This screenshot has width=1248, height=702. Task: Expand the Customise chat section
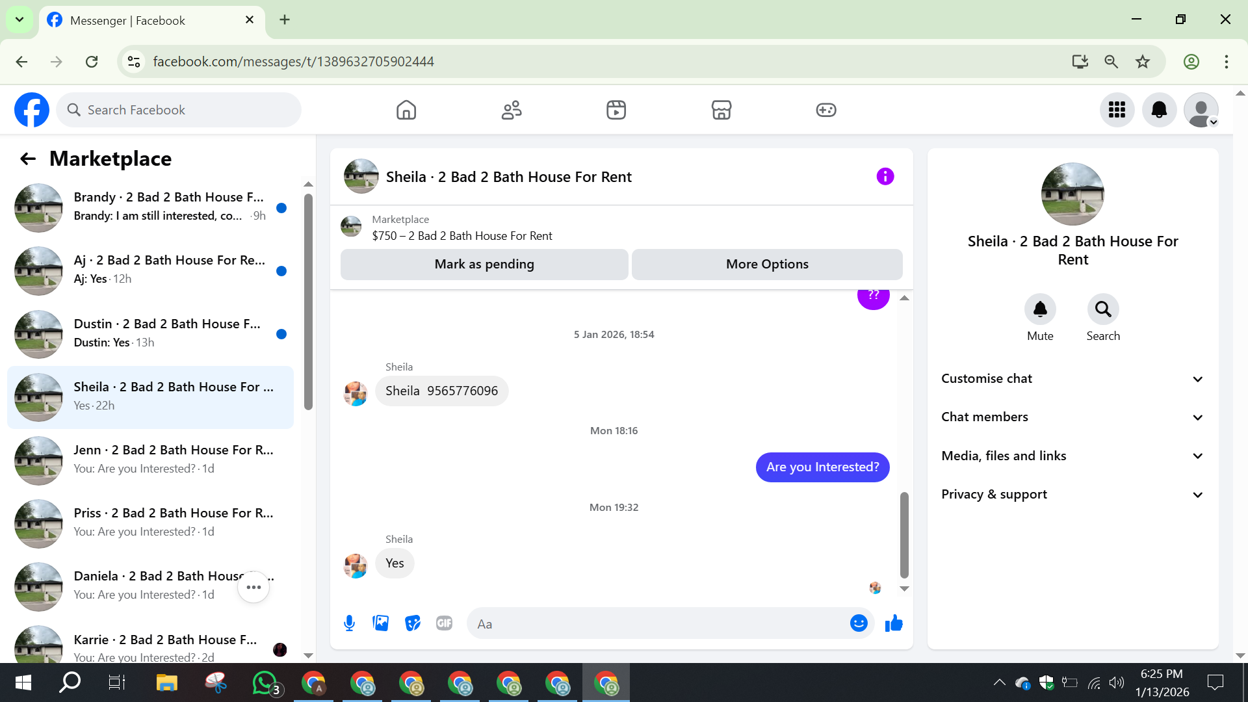tap(1072, 379)
